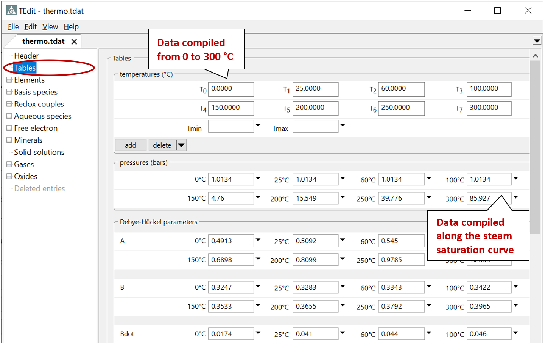Screen dimensions: 545x344
Task: Click the T3 temperature field 100.0000
Action: pos(489,89)
